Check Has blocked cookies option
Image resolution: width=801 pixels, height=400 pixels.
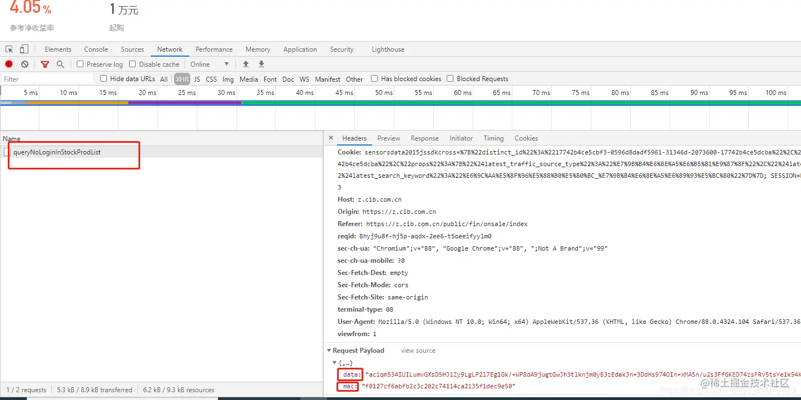[x=374, y=78]
